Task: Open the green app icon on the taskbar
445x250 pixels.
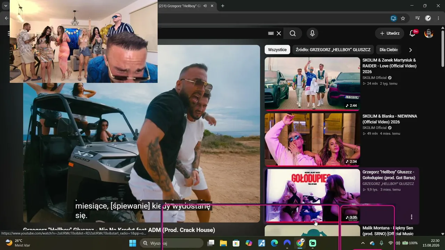Action: pyautogui.click(x=313, y=243)
